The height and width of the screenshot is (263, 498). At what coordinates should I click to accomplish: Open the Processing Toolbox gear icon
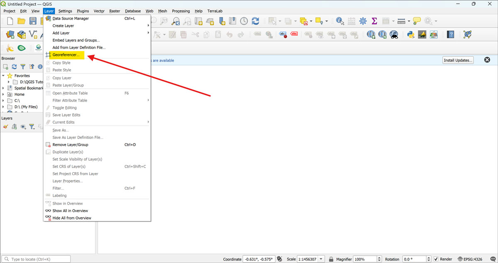[x=363, y=21]
